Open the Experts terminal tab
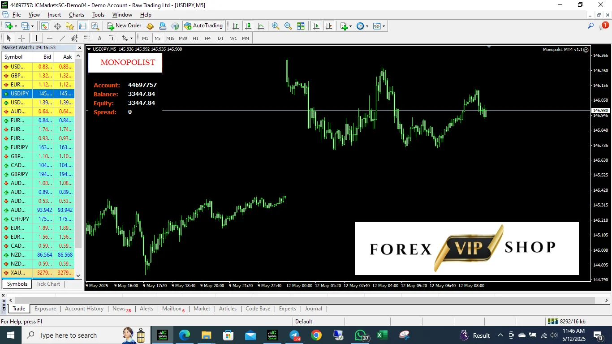Screen dimensions: 612x344 pyautogui.click(x=288, y=309)
